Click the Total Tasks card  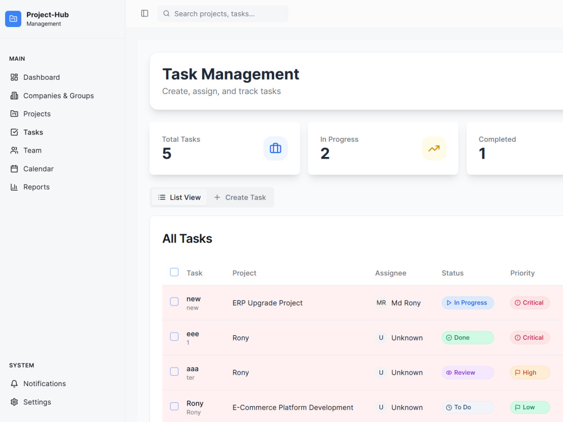[x=225, y=148]
